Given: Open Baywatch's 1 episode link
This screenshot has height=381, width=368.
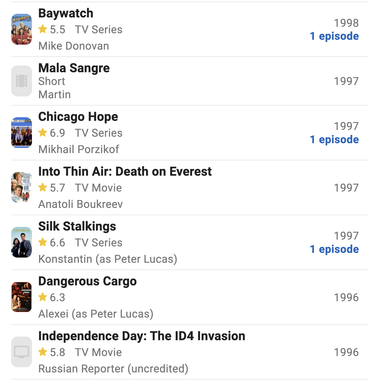Looking at the screenshot, I should 334,36.
